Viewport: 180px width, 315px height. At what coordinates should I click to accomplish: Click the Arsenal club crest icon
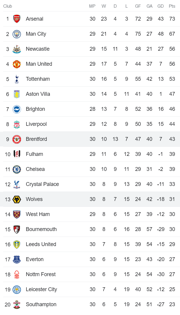pyautogui.click(x=17, y=19)
